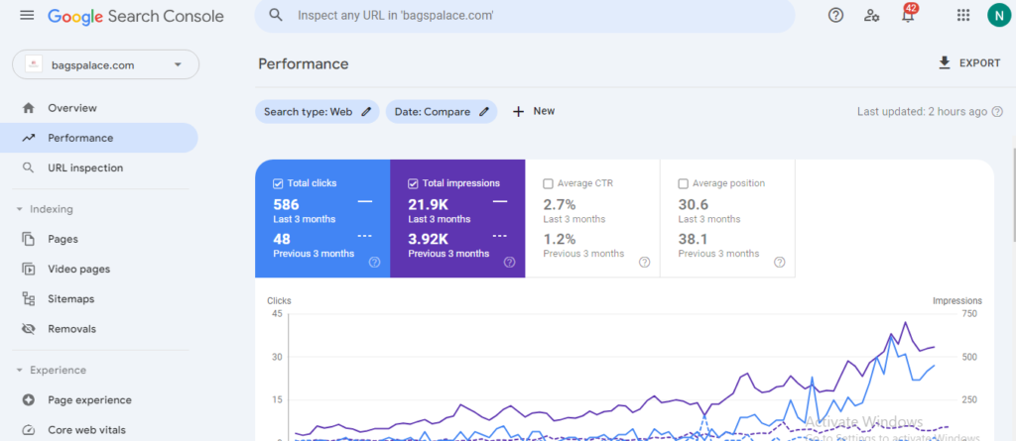Uncheck the Total clicks checkbox
The width and height of the screenshot is (1016, 441).
pos(277,183)
